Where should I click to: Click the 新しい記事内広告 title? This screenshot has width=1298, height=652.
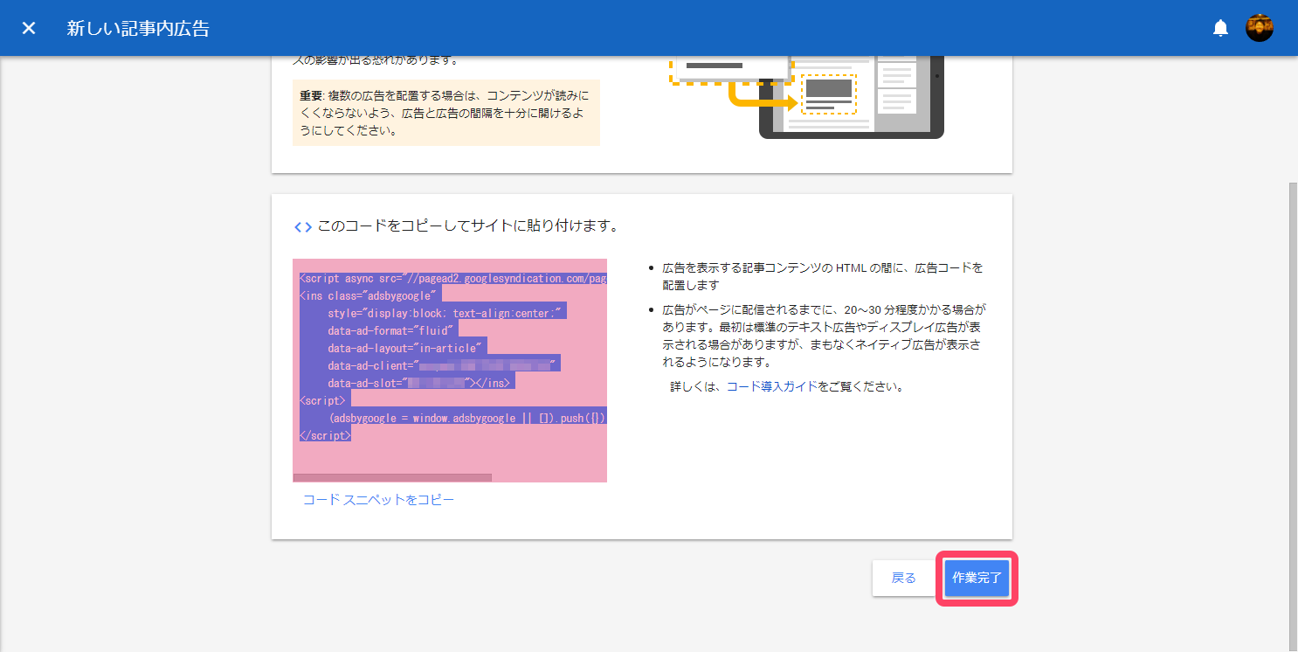pos(138,28)
